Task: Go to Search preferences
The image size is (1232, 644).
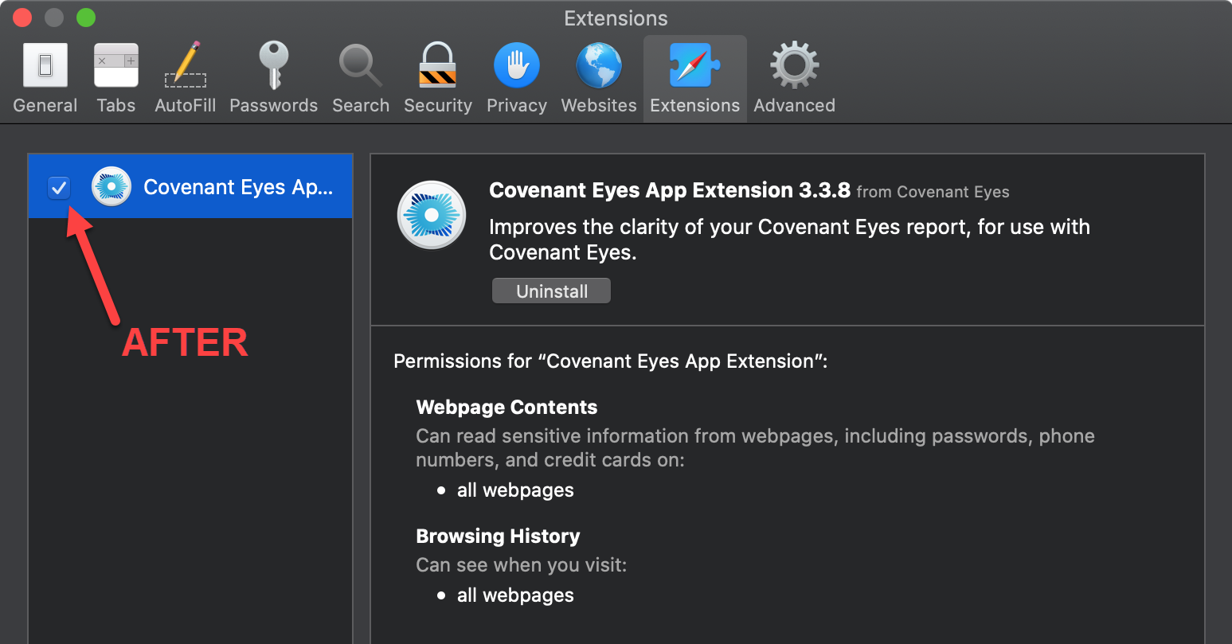Action: pos(361,78)
